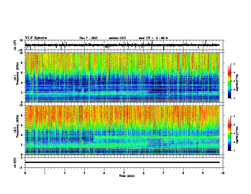Click time-axis tick label "3"
The height and width of the screenshot is (194, 251).
pos(84,173)
